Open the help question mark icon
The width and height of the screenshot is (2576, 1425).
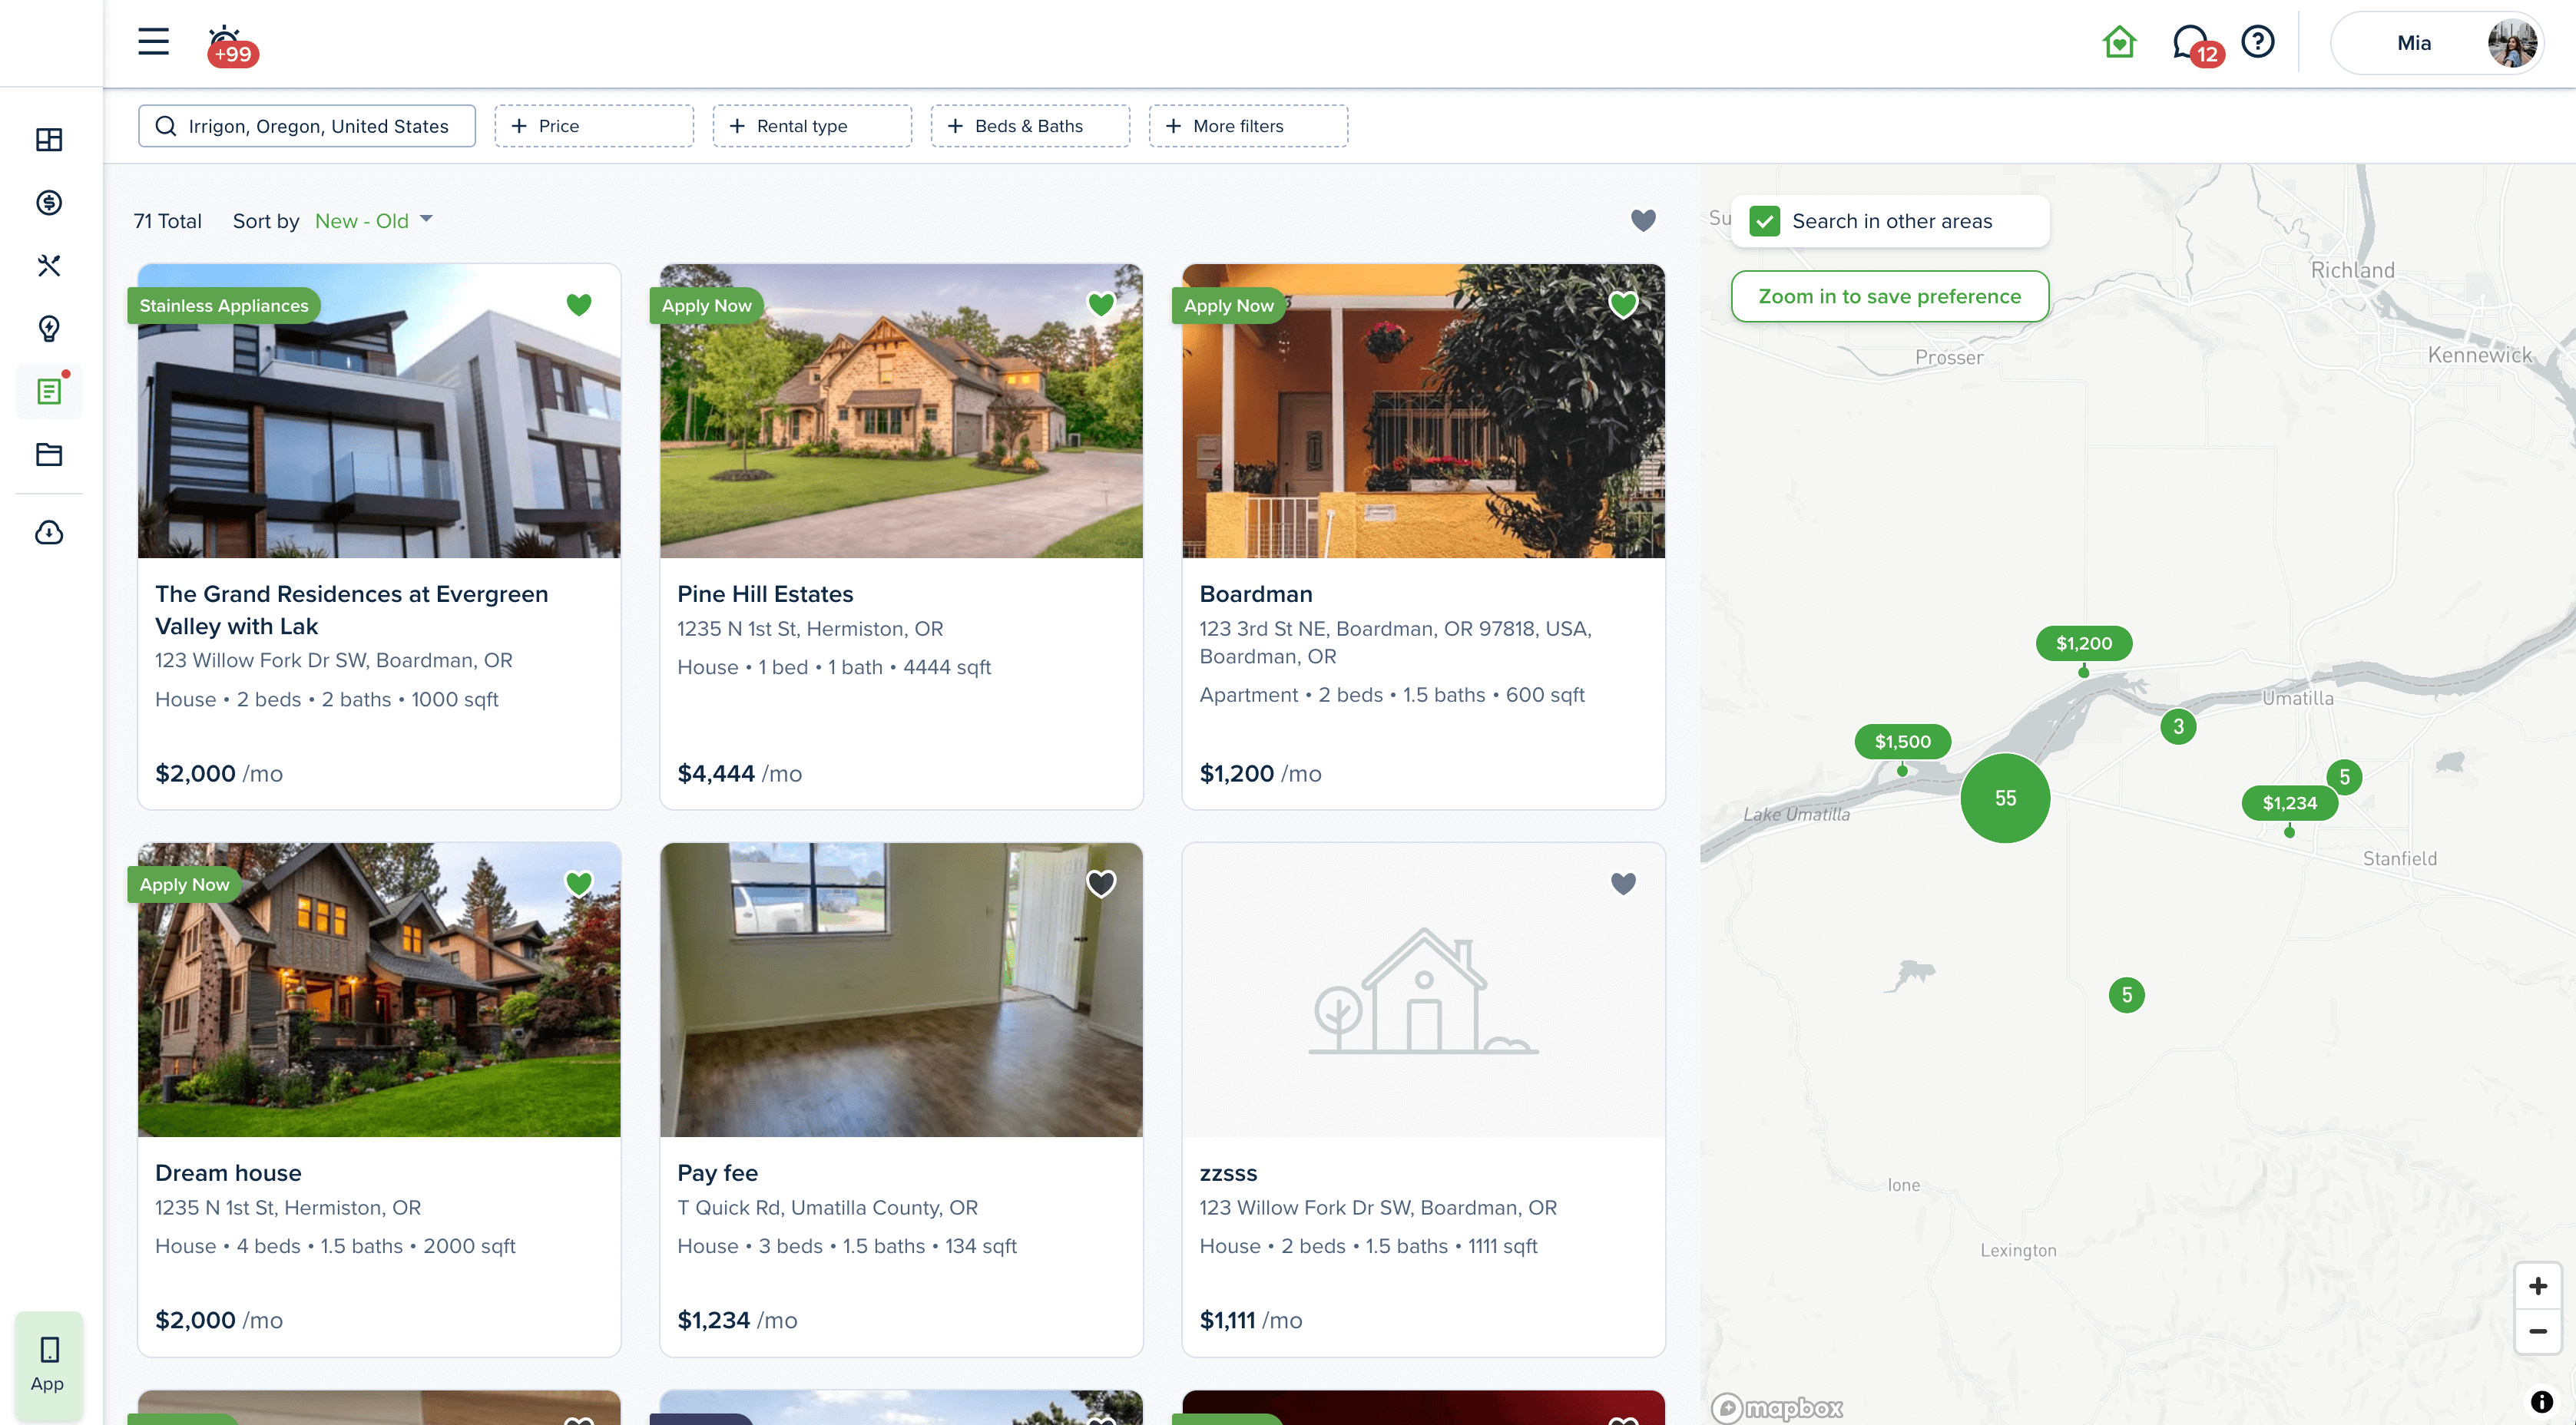click(2257, 42)
